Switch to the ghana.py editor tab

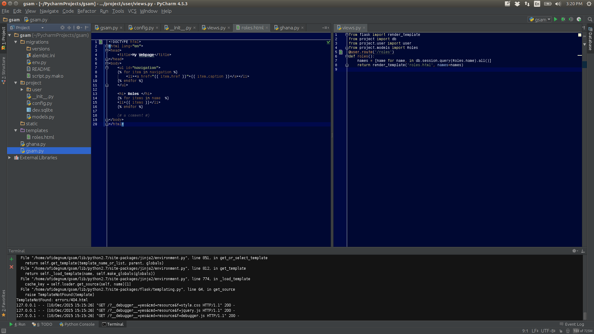click(x=289, y=28)
